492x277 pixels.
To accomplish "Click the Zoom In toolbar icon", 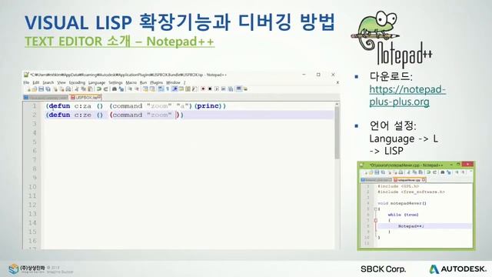I will [130, 89].
